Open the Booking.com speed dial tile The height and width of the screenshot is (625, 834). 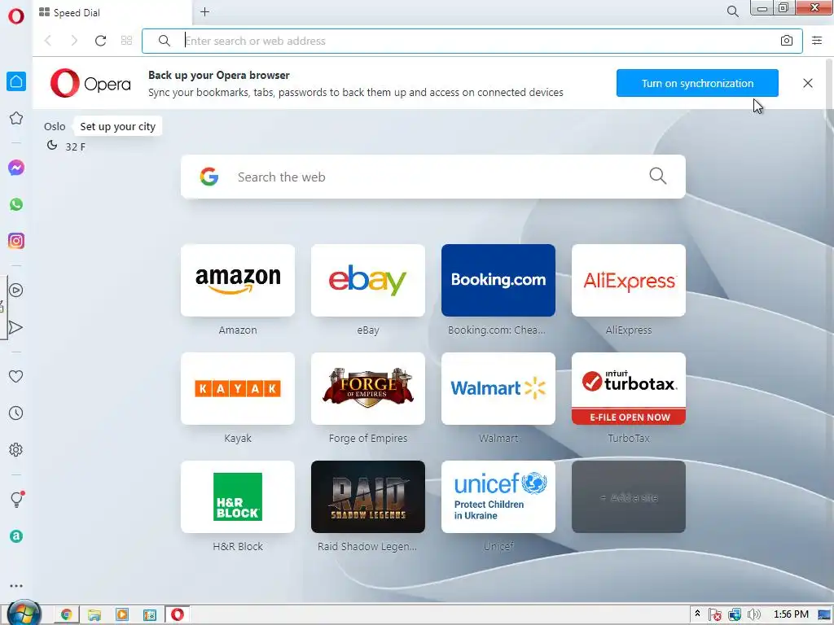(x=498, y=280)
